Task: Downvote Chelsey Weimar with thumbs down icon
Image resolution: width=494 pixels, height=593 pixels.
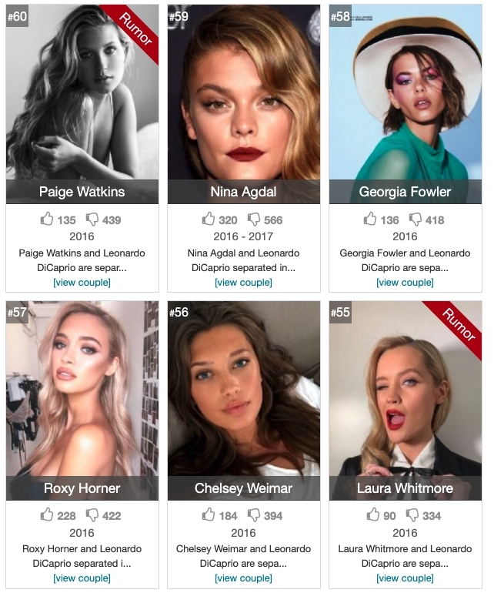Action: tap(254, 515)
